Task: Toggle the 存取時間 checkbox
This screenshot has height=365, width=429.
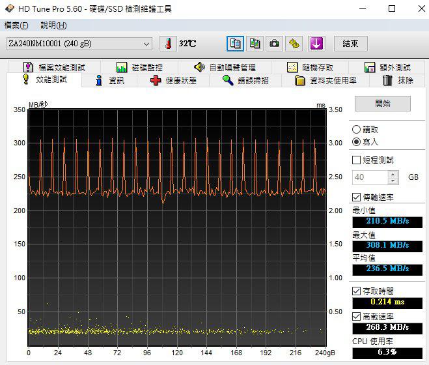Action: click(x=356, y=291)
